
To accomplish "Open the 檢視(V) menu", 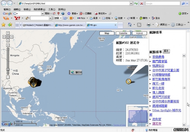I will coord(27,9).
